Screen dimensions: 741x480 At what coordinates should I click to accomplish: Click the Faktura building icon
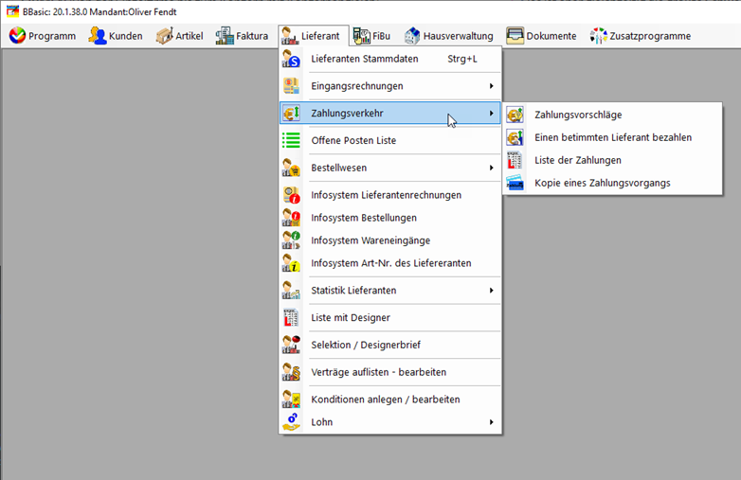225,36
